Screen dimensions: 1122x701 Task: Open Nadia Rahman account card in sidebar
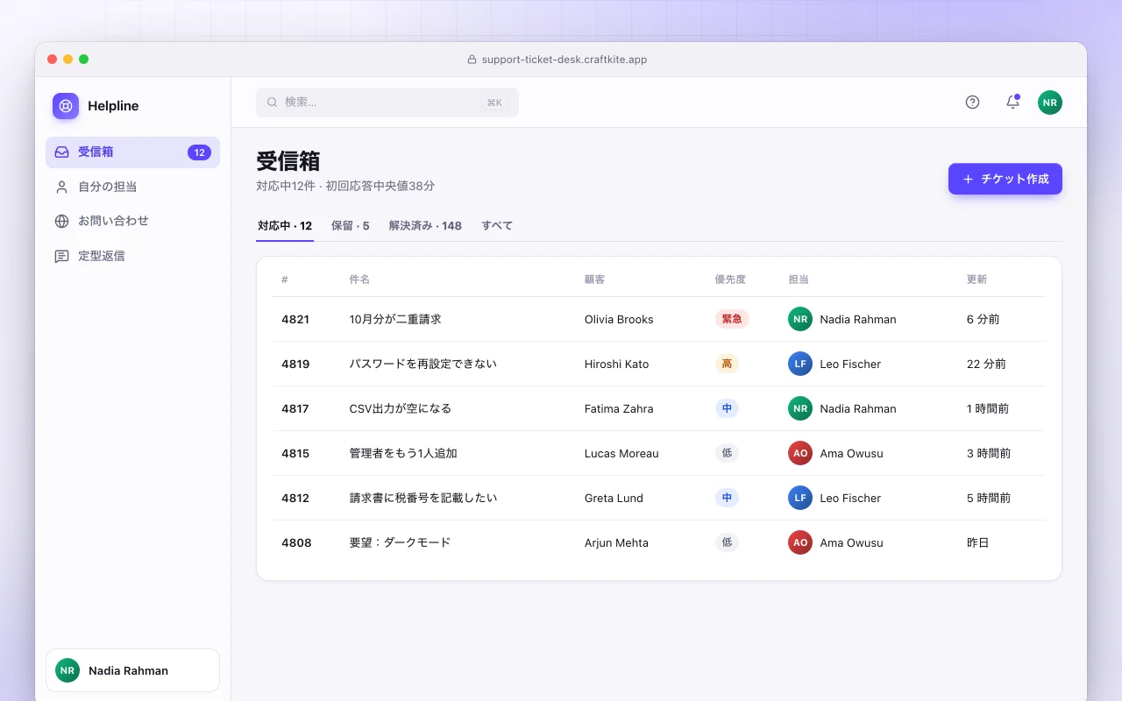tap(132, 670)
